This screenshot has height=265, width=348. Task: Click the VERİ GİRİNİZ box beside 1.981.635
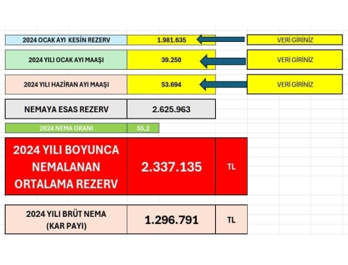tap(294, 40)
